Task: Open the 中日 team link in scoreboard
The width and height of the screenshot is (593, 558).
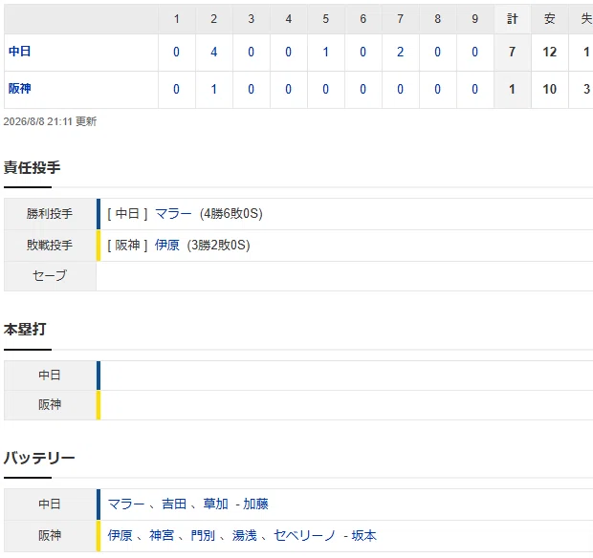Action: coord(20,51)
